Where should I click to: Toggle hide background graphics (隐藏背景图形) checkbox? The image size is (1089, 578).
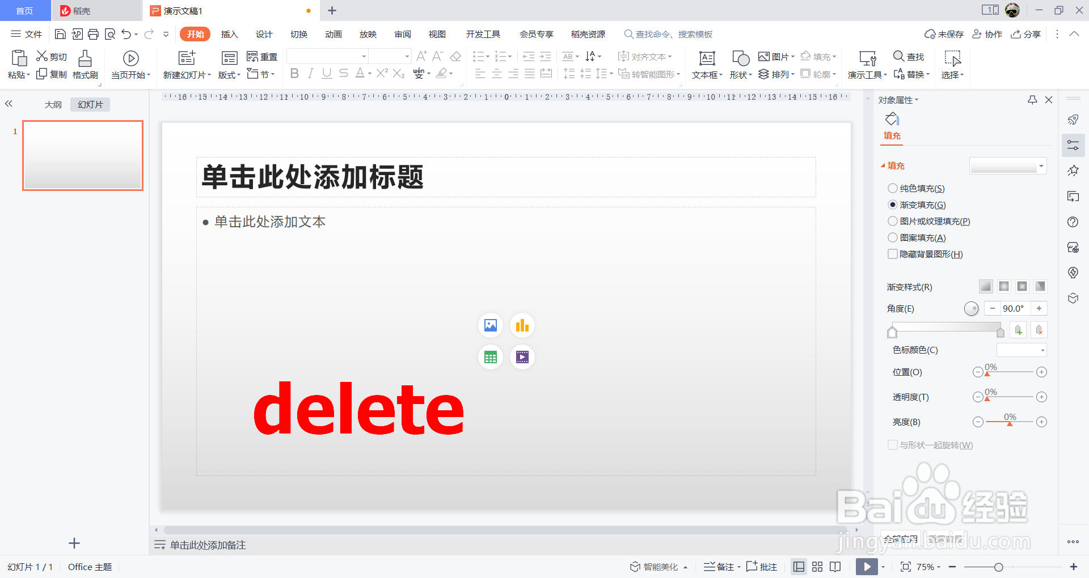(x=893, y=254)
